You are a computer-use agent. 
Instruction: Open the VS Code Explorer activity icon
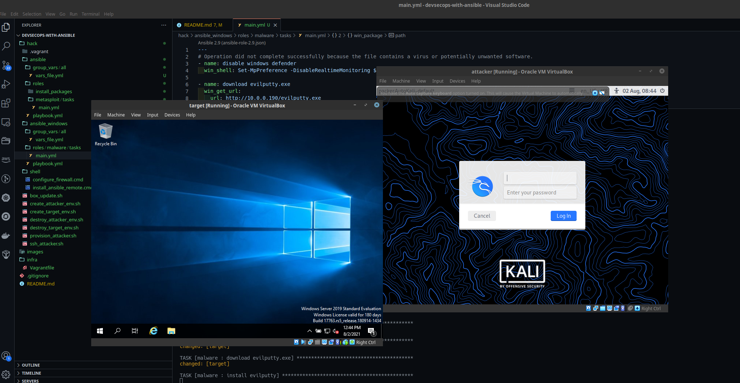point(6,27)
